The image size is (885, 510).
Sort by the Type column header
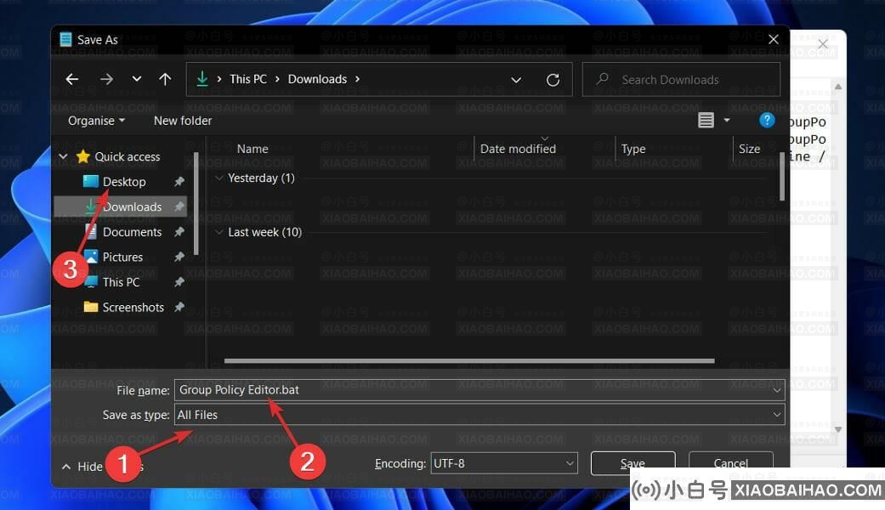[x=633, y=149]
